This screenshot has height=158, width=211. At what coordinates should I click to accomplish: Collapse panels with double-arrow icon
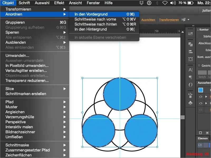point(193,26)
